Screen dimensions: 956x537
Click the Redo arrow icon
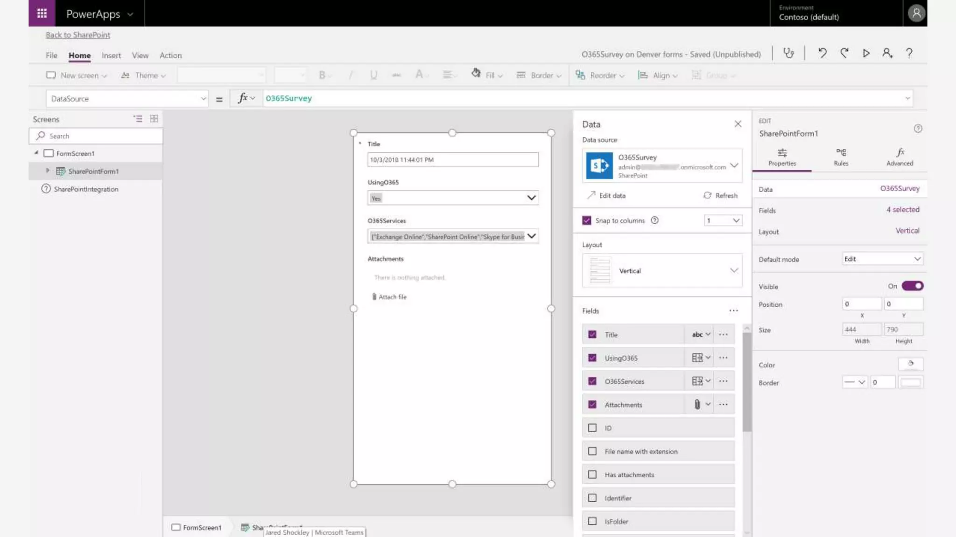(844, 53)
